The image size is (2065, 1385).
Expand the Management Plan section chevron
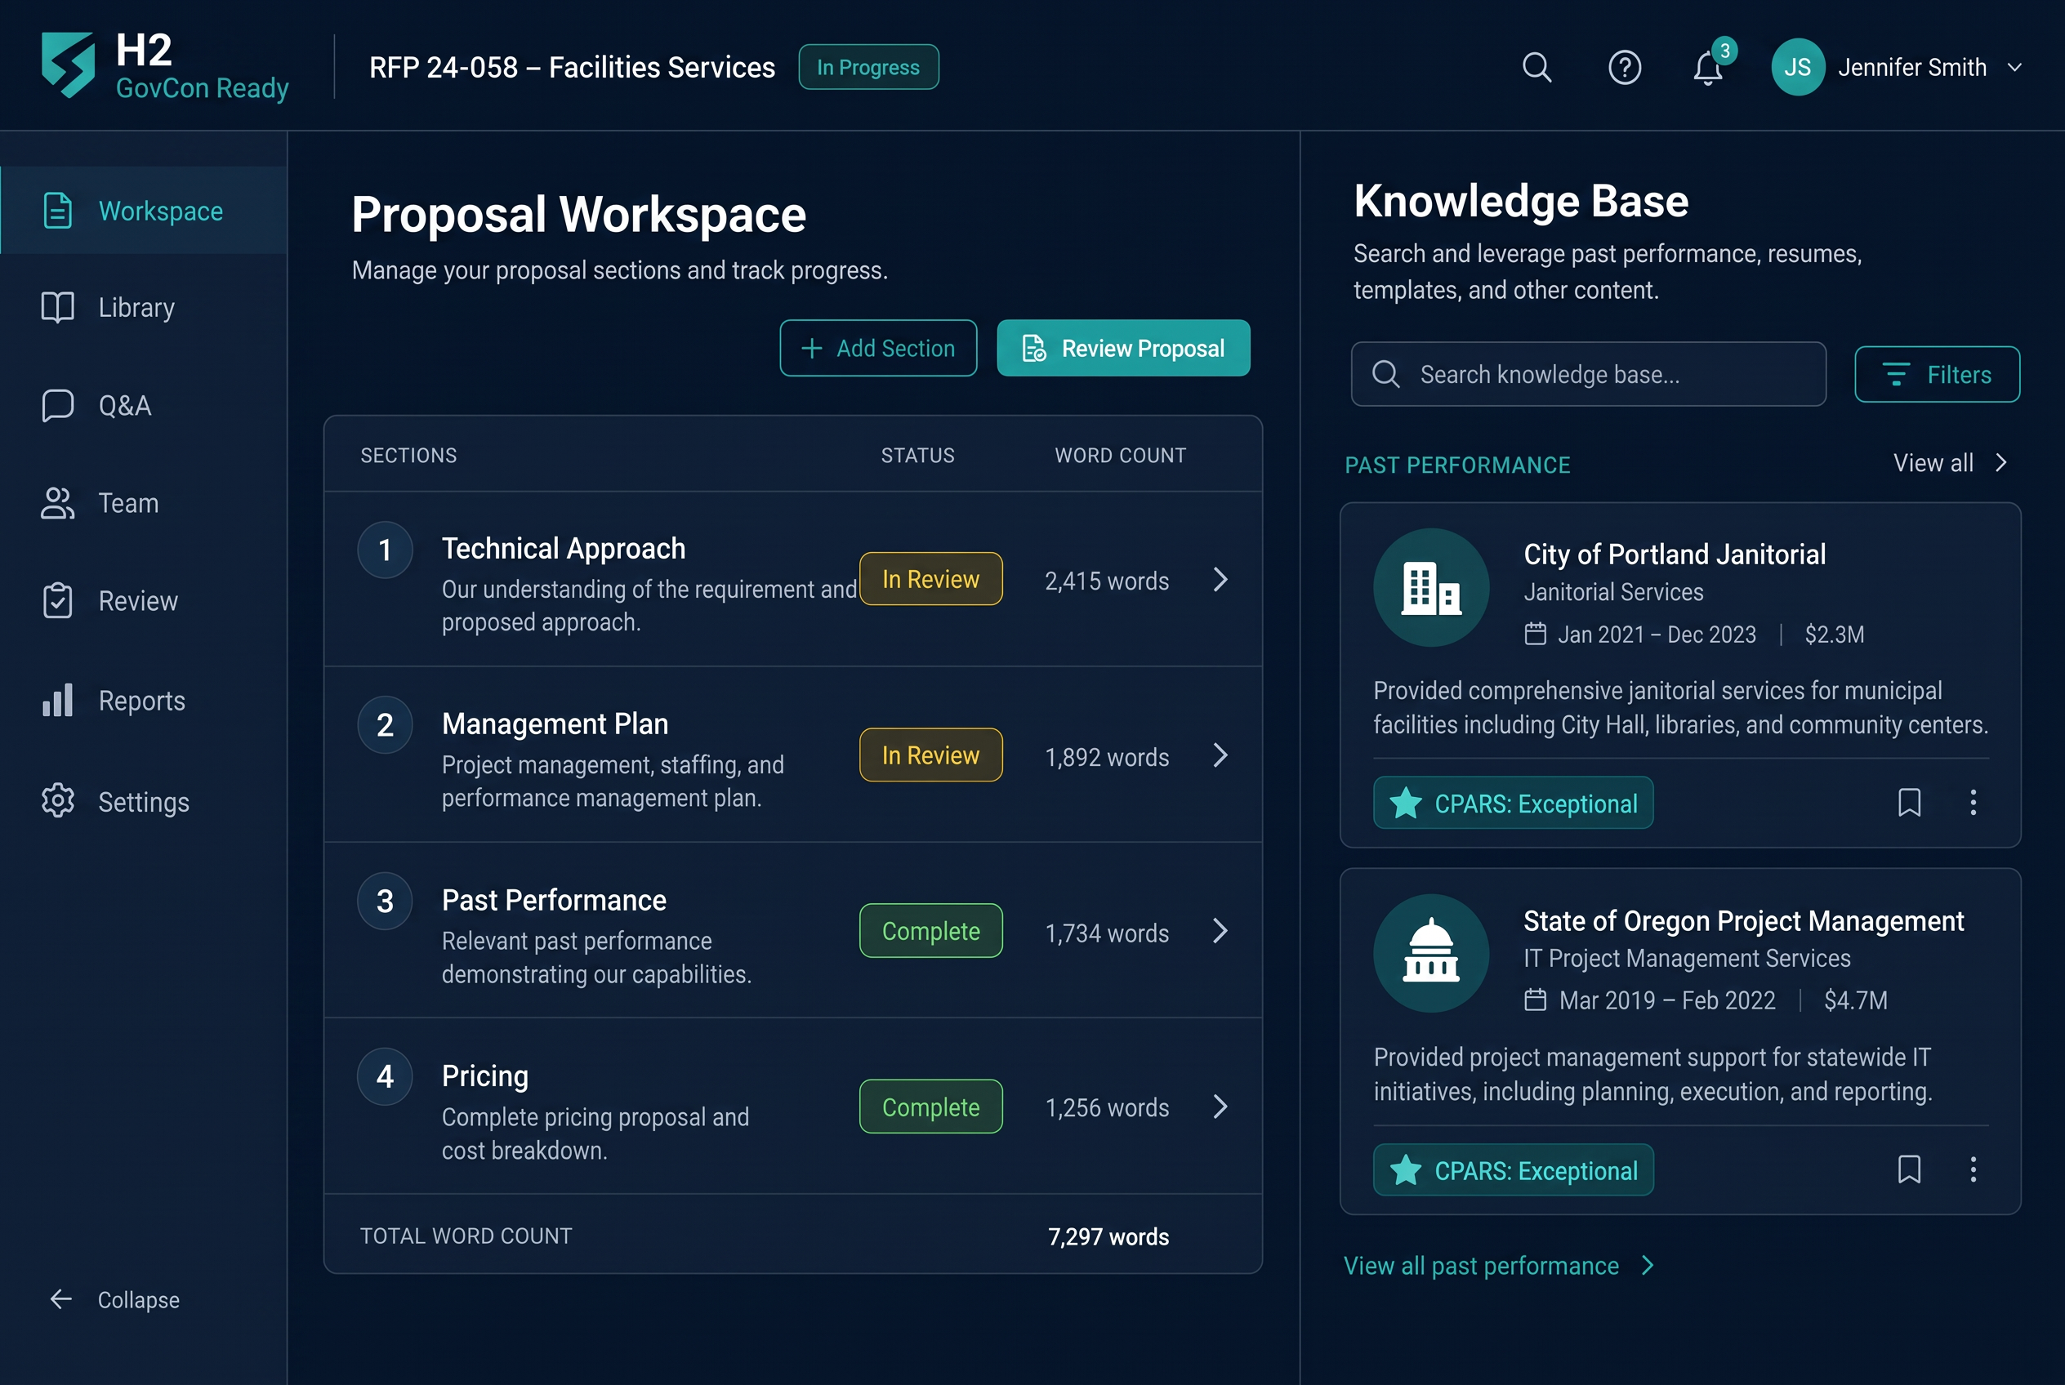pos(1220,755)
